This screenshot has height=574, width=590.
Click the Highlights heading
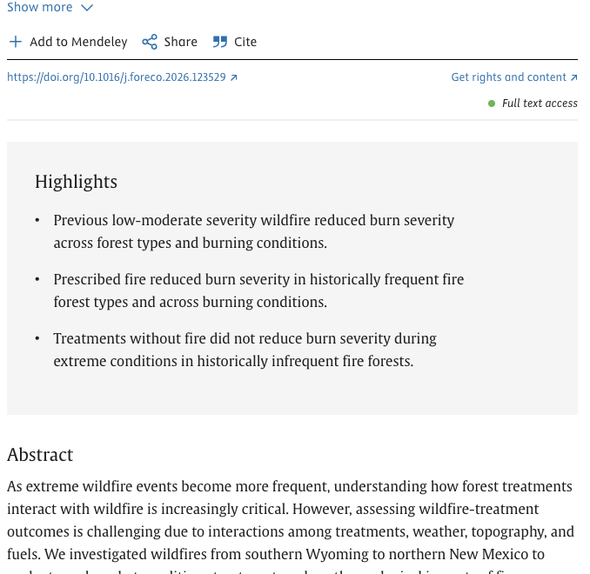pos(76,182)
